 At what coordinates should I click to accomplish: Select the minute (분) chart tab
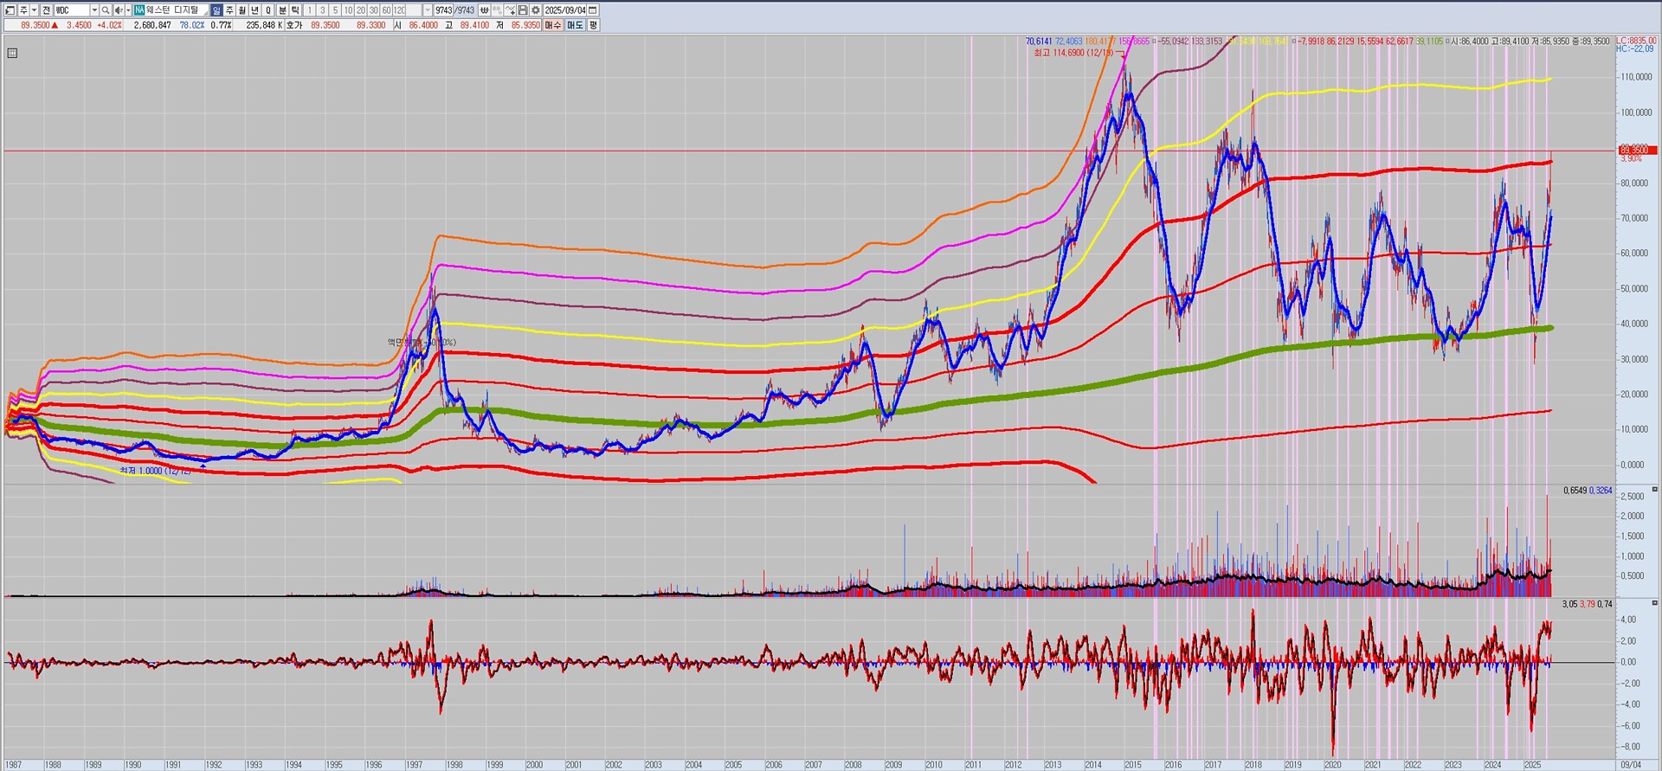pyautogui.click(x=282, y=10)
